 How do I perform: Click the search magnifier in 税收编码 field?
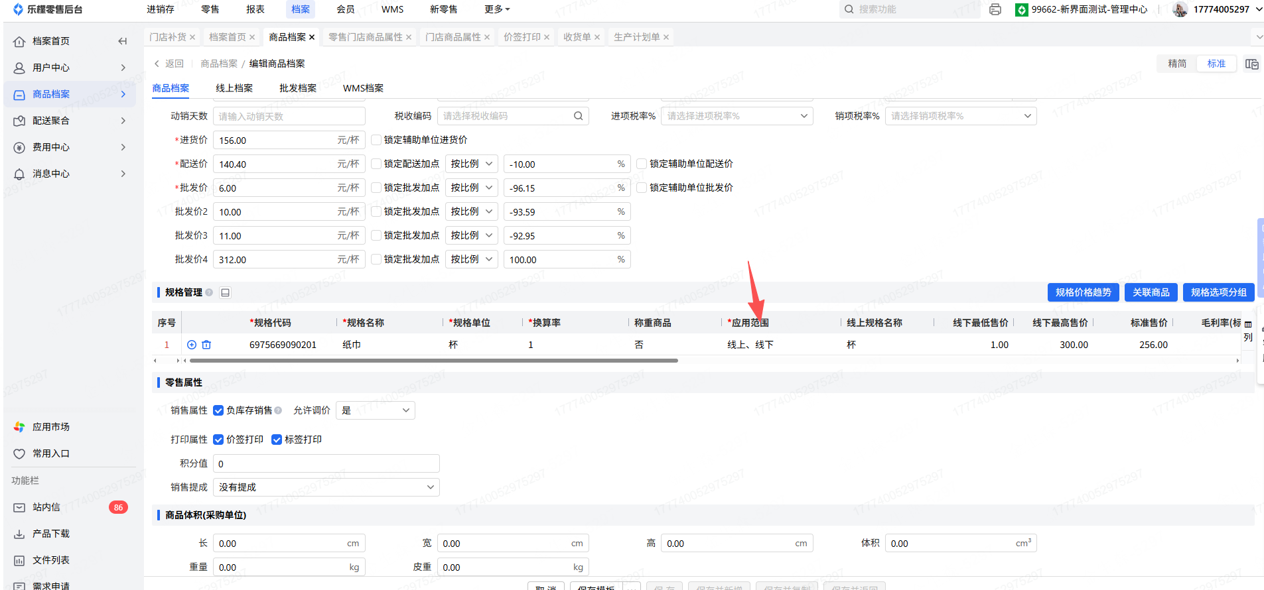(579, 116)
